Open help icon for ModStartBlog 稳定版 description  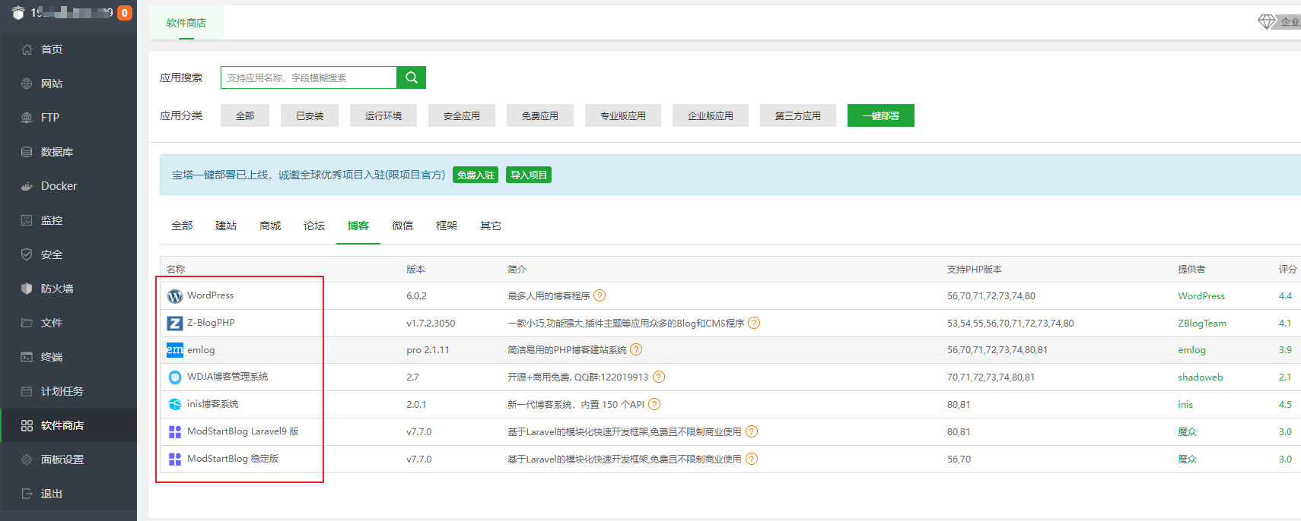(752, 459)
